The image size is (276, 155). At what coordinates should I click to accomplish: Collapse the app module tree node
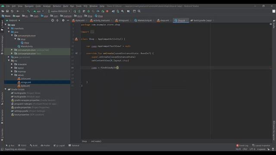[x=6, y=25]
